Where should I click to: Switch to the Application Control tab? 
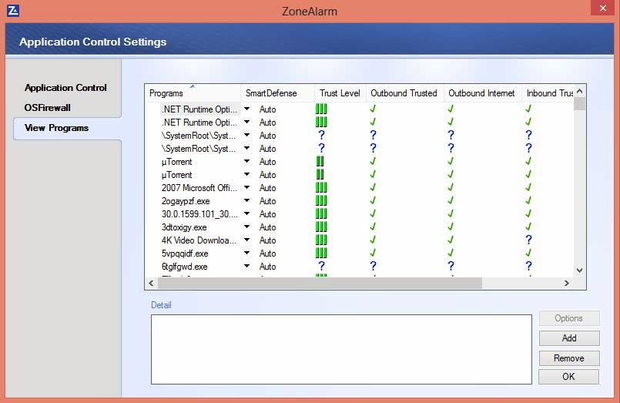point(65,87)
